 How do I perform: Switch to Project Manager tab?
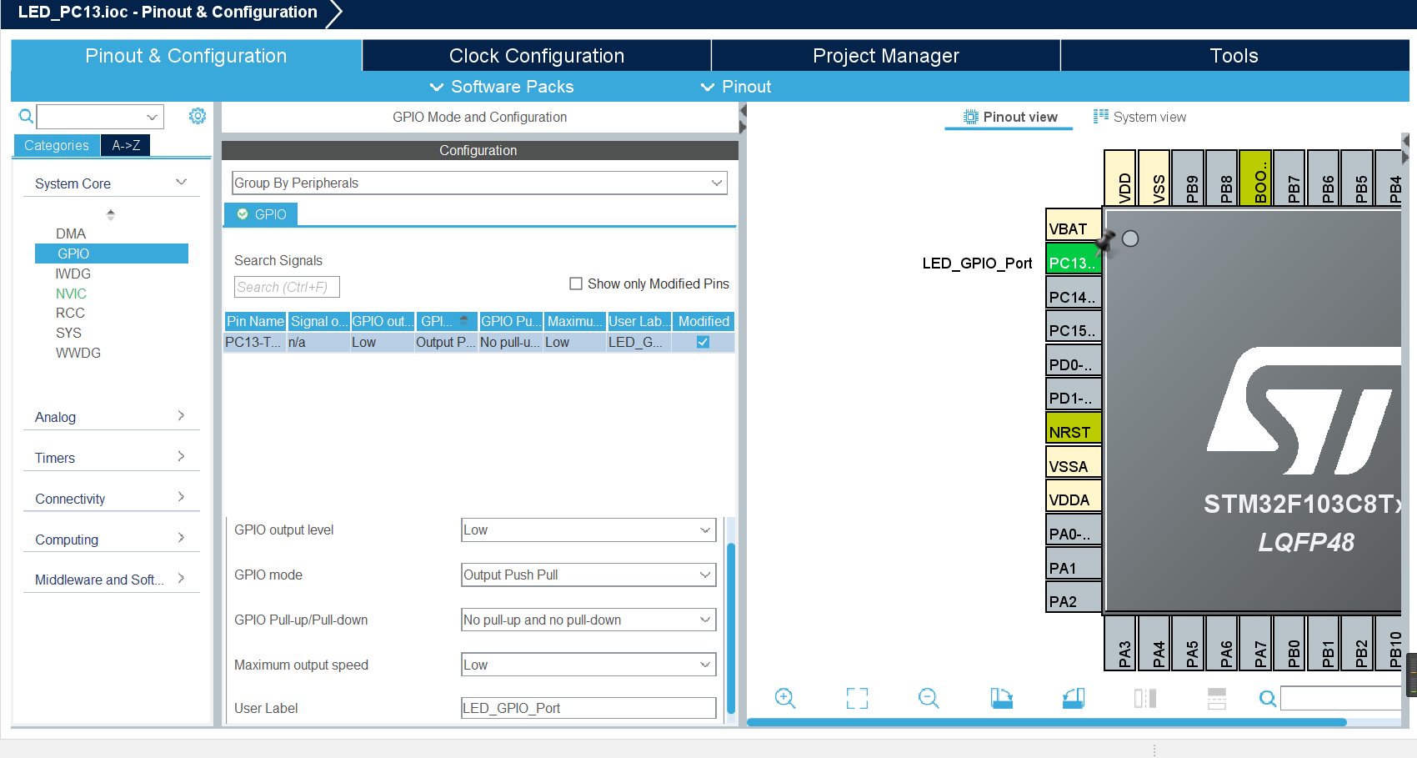coord(885,56)
